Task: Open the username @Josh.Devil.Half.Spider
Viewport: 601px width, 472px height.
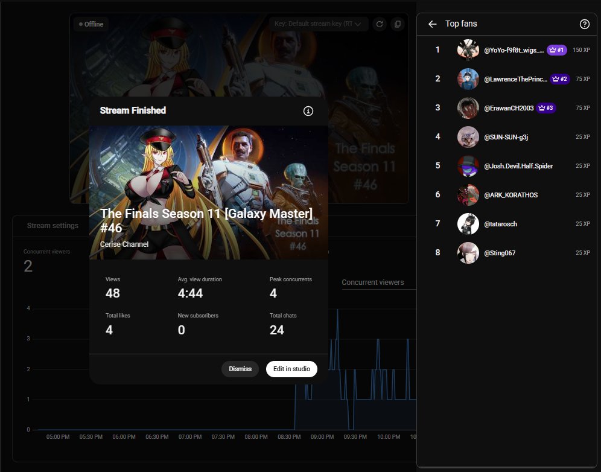Action: coord(518,166)
